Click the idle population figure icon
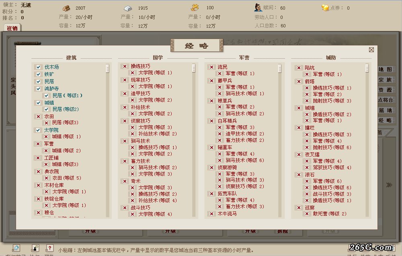 (x=258, y=7)
